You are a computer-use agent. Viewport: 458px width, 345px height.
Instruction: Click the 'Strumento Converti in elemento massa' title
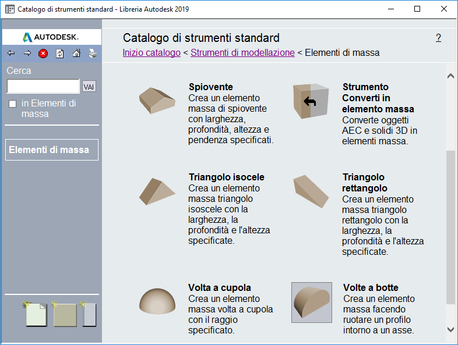click(x=378, y=98)
